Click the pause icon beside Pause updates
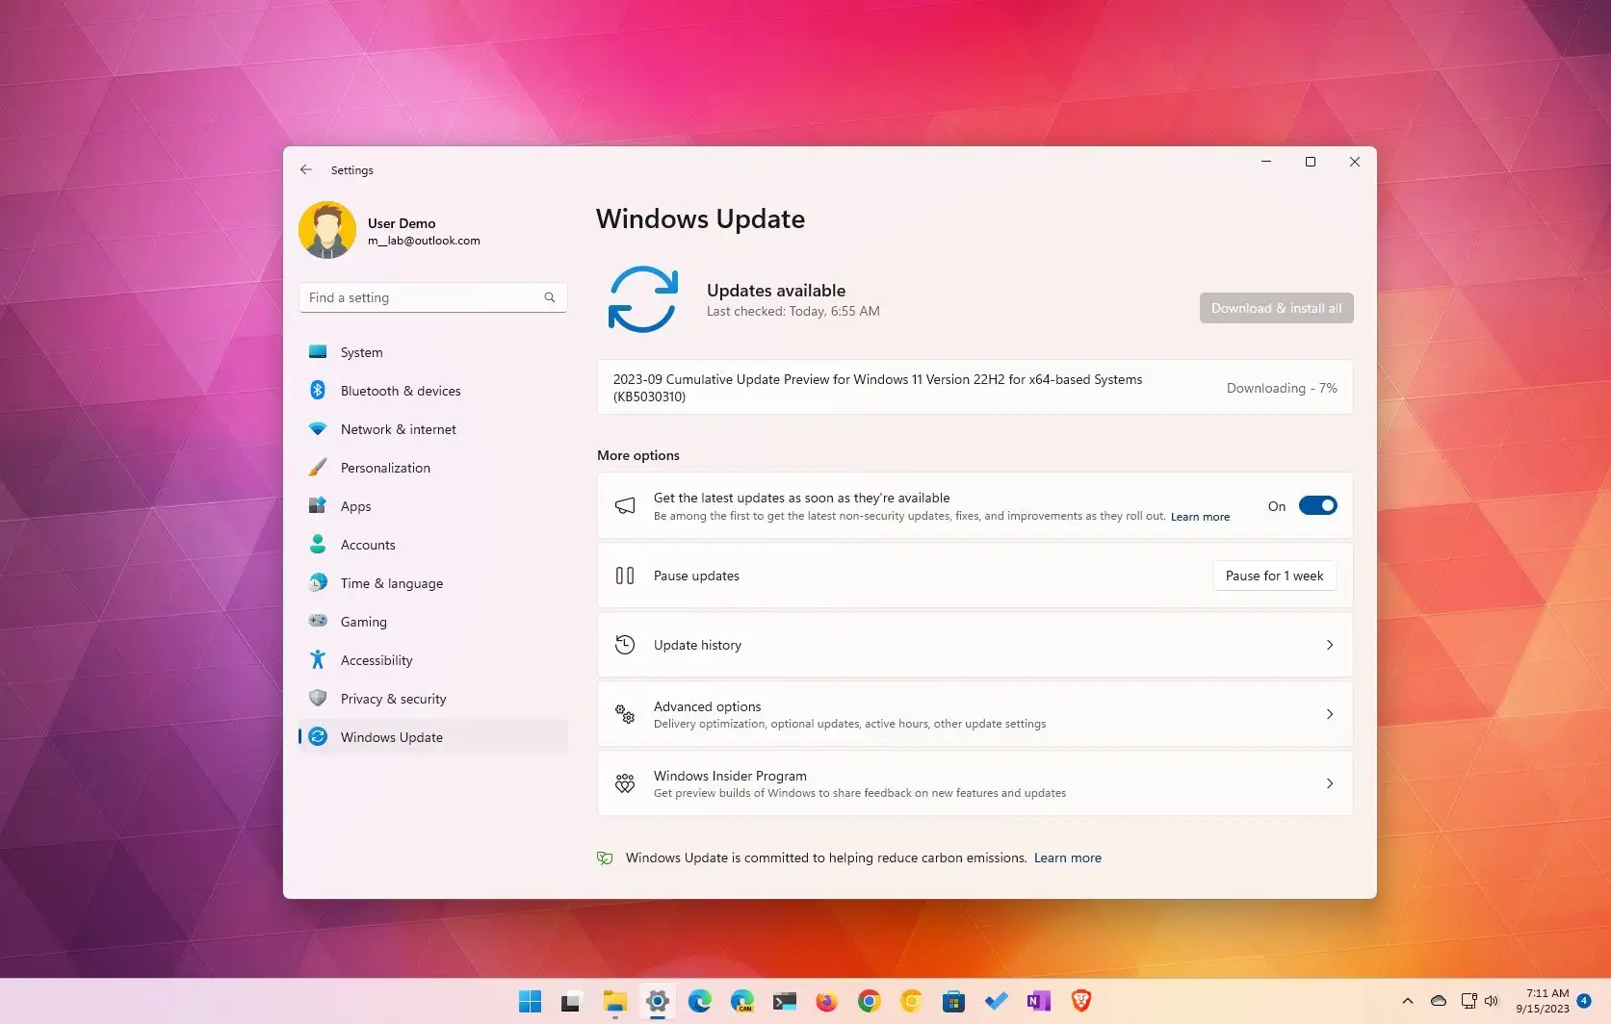 (625, 576)
